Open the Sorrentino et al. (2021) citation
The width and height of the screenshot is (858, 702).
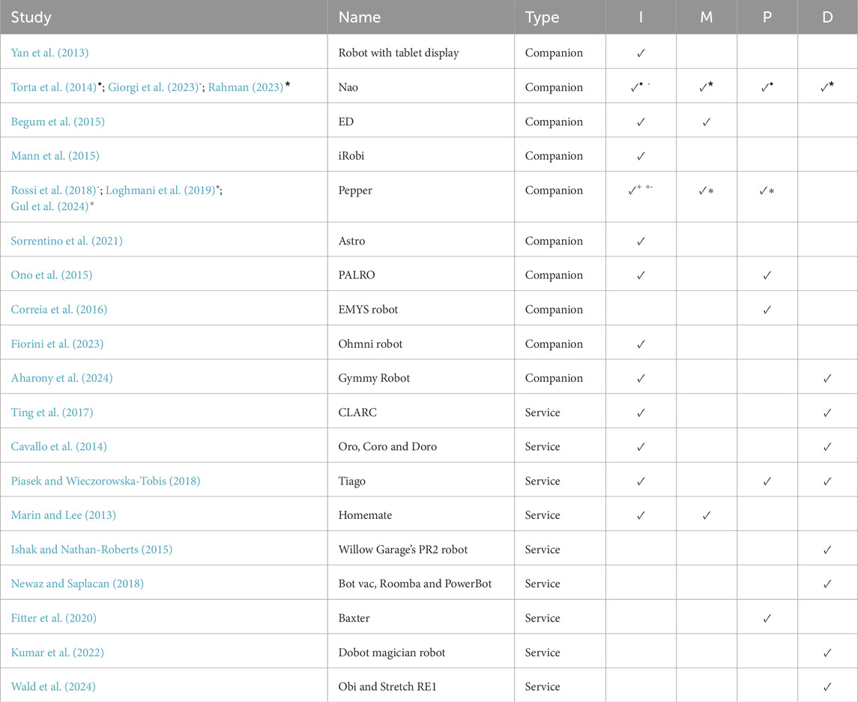67,241
